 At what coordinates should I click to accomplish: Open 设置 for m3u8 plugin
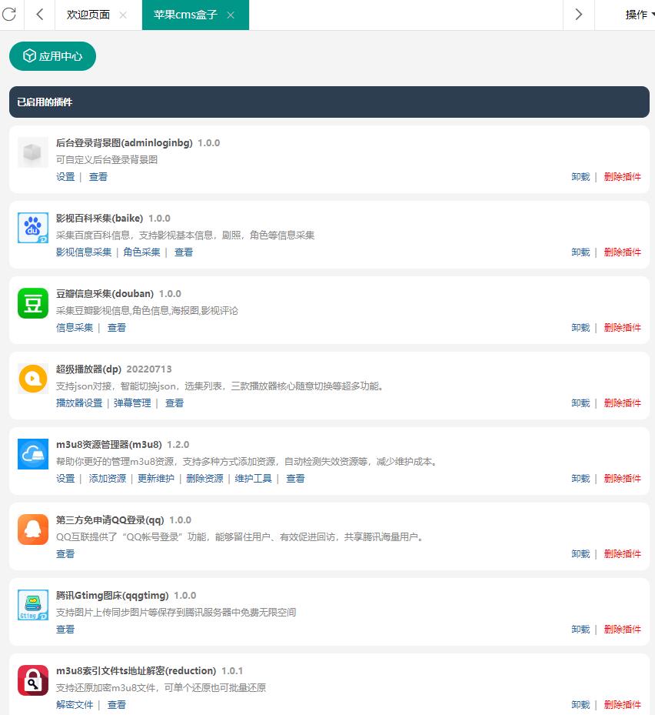[x=65, y=479]
